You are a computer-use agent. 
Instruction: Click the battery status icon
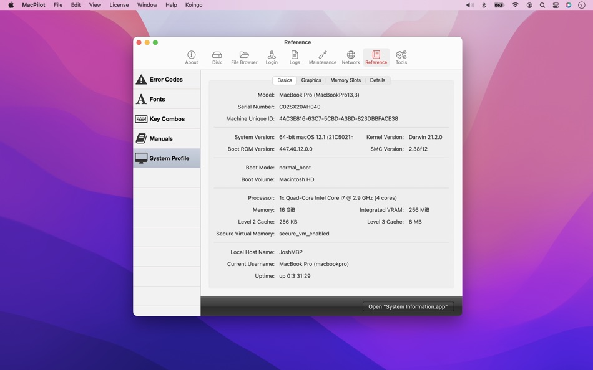point(499,5)
